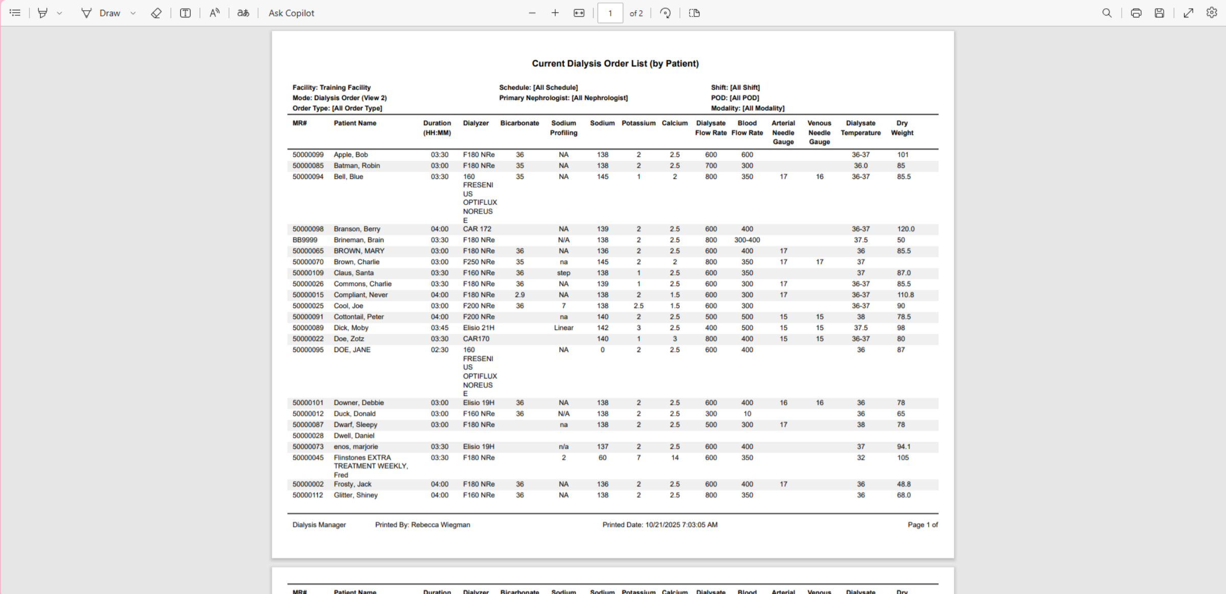1226x594 pixels.
Task: Click patient name 'DOE, JANE'
Action: point(352,350)
